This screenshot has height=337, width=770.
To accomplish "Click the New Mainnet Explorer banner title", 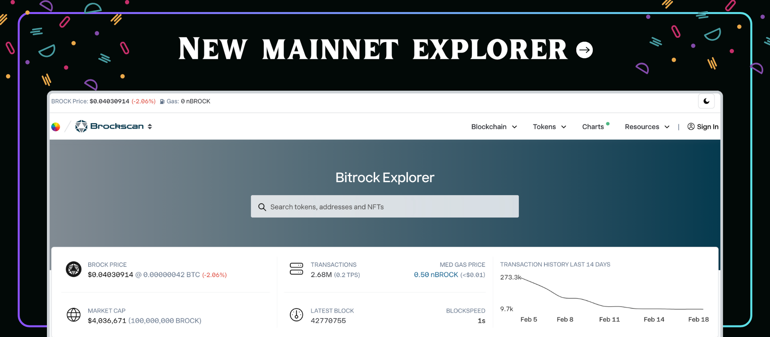I will point(373,49).
